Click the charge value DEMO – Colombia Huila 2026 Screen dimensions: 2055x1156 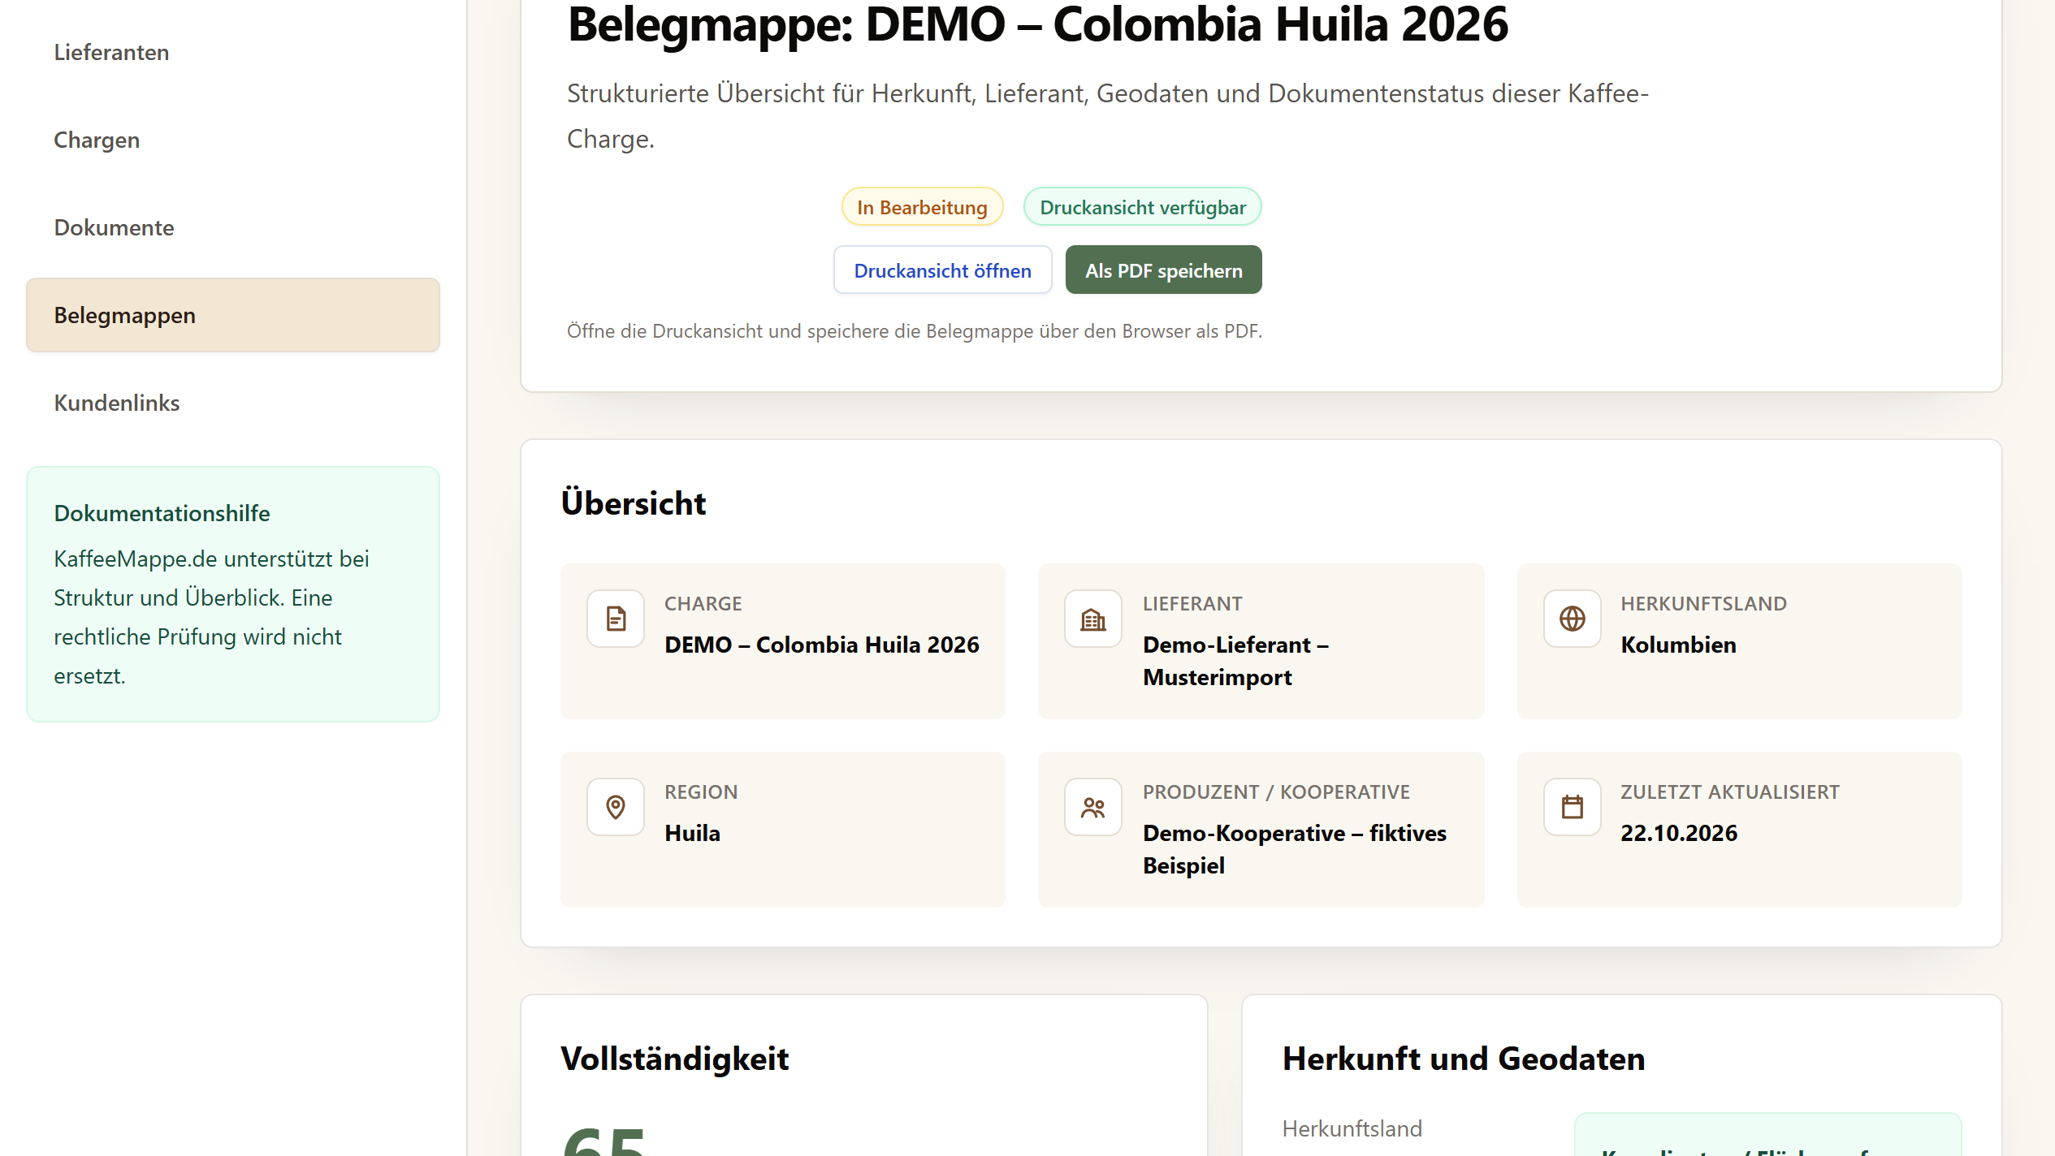click(x=822, y=645)
